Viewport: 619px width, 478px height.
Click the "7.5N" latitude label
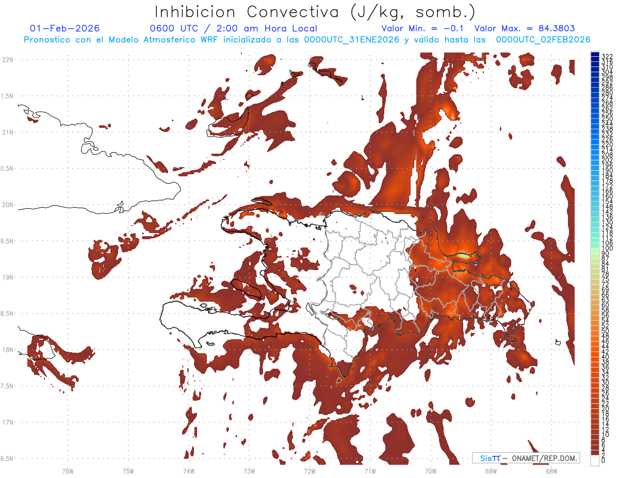[x=7, y=386]
